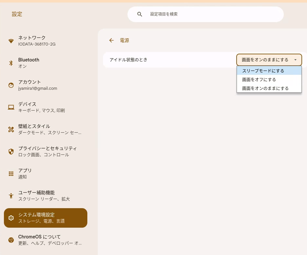Select システム環境設定 in sidebar
Viewport: 307px width, 255px height.
45,218
